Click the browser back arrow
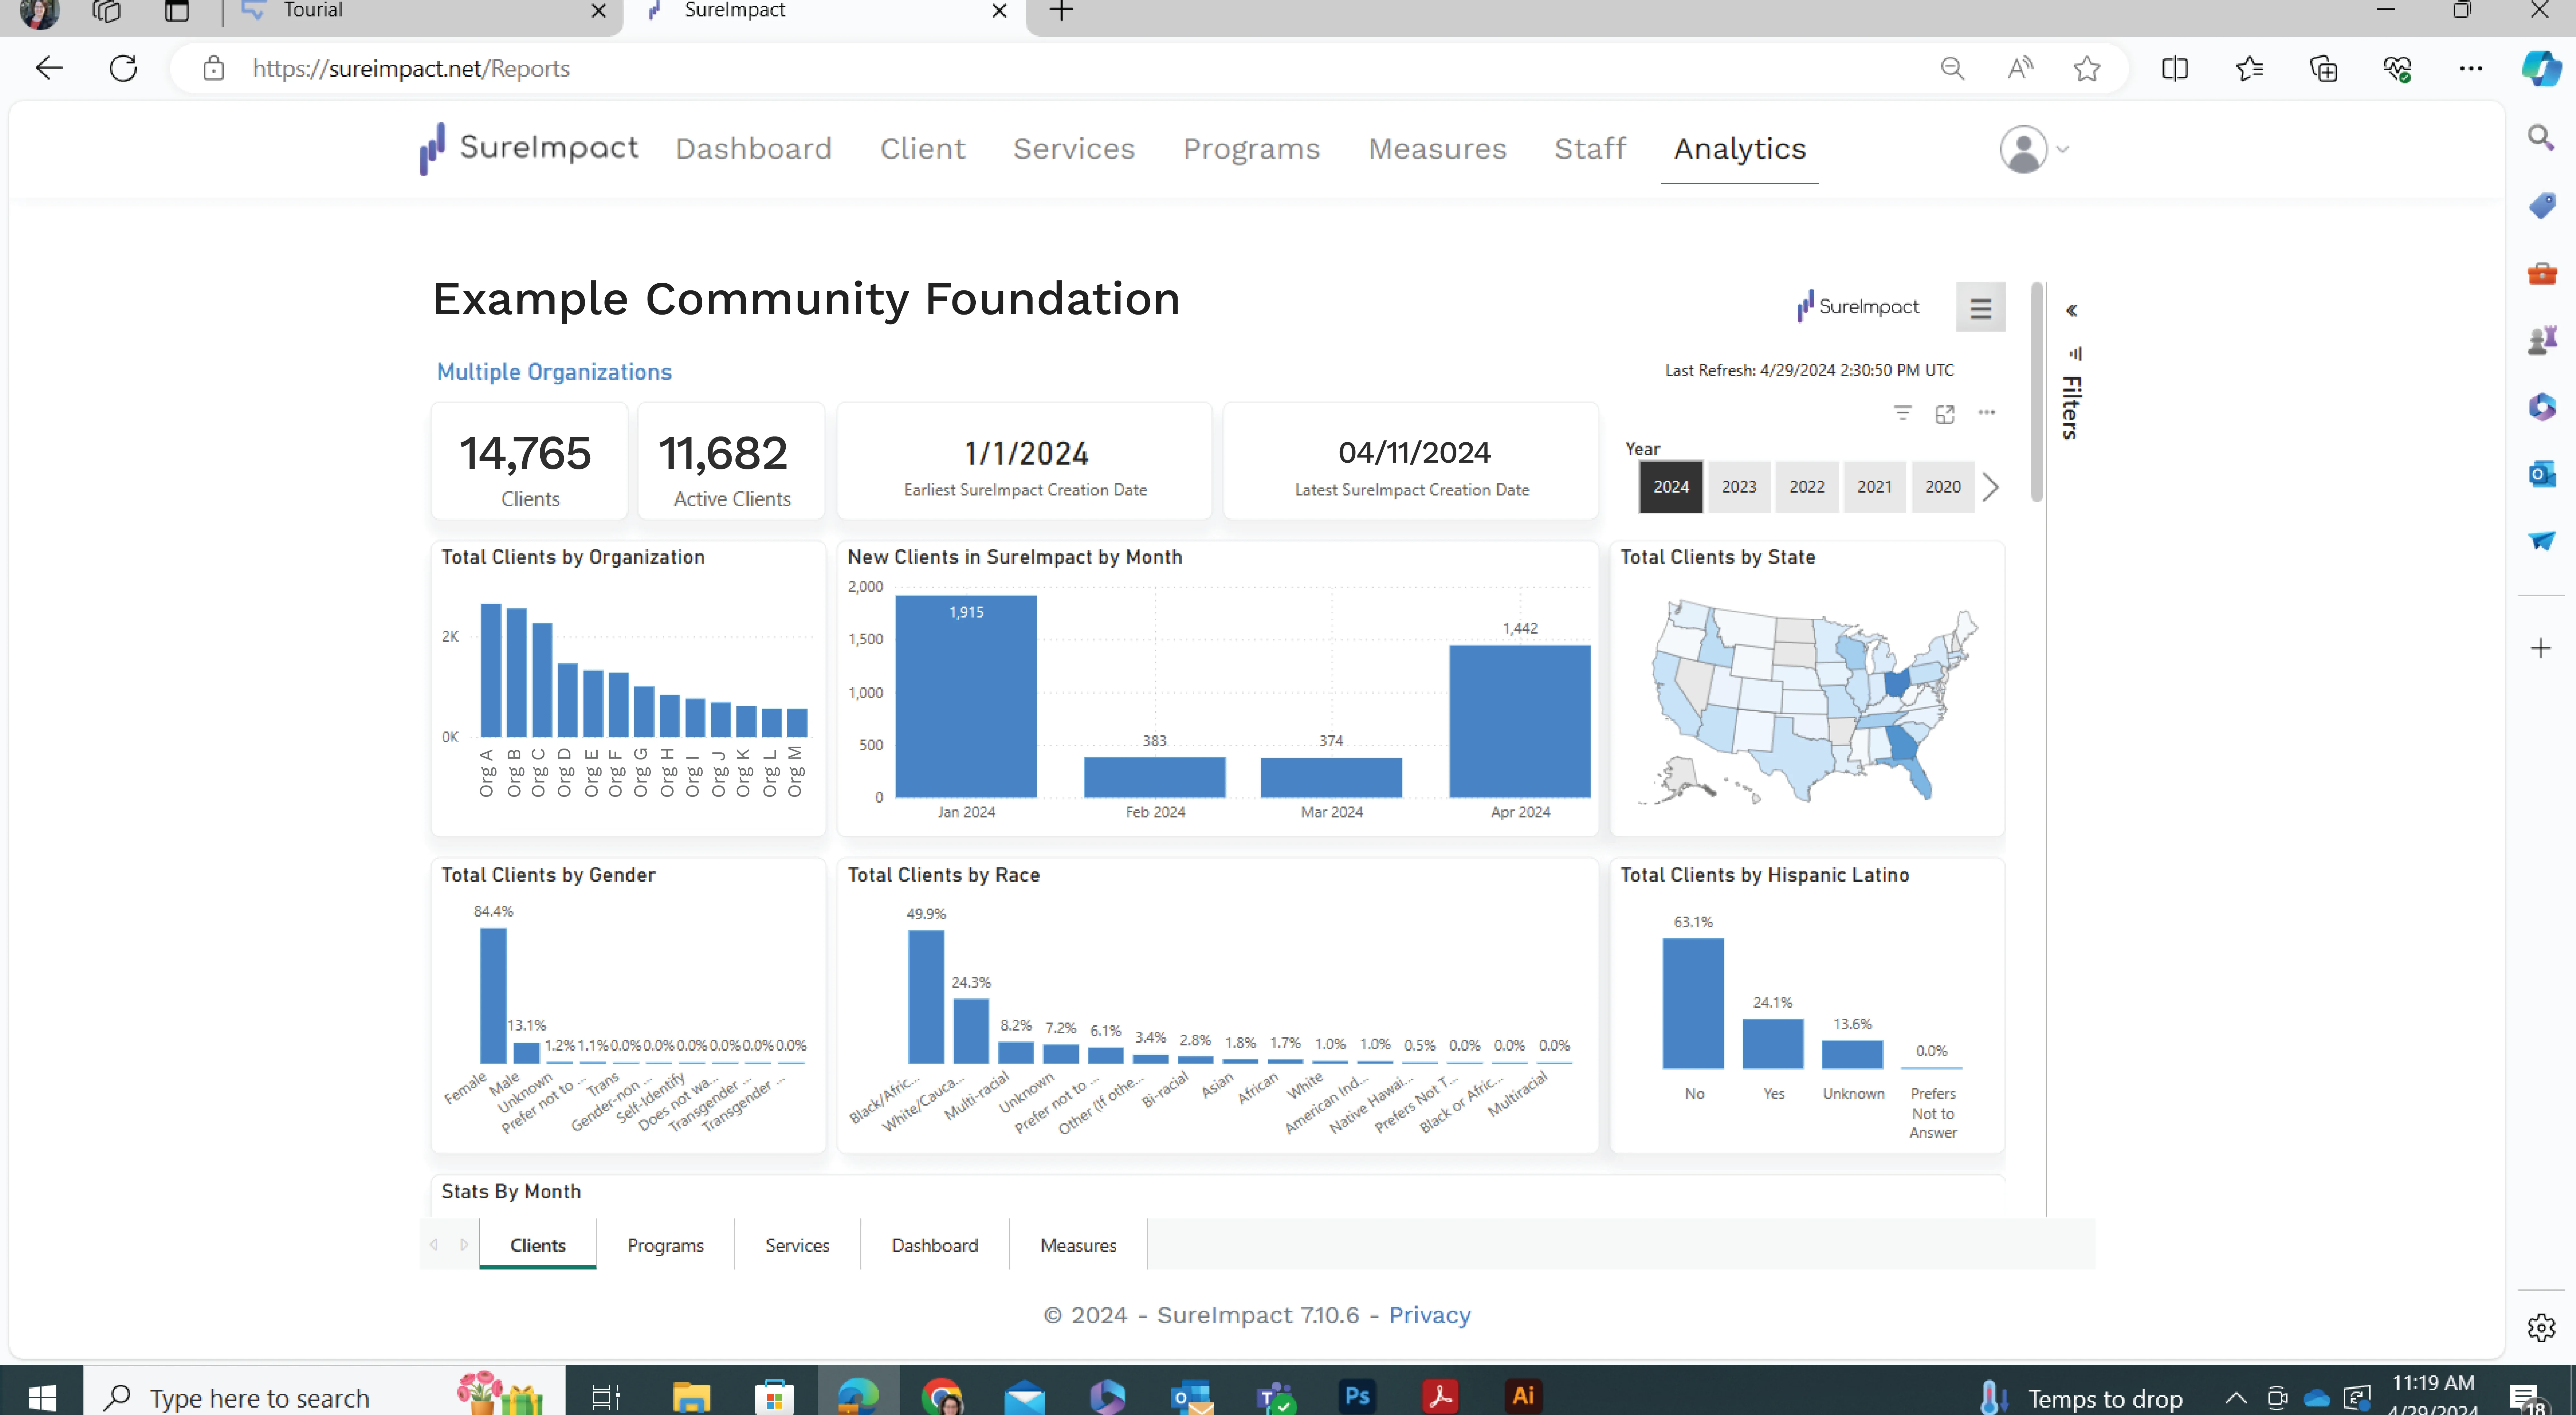Screen dimensions: 2576x1415 coord(49,68)
